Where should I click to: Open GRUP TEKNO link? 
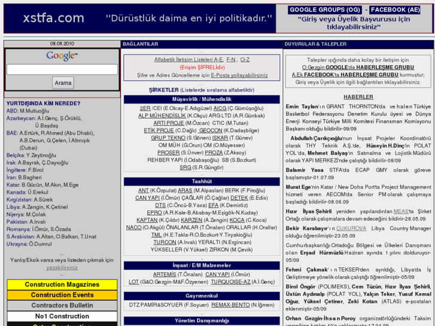point(168,138)
